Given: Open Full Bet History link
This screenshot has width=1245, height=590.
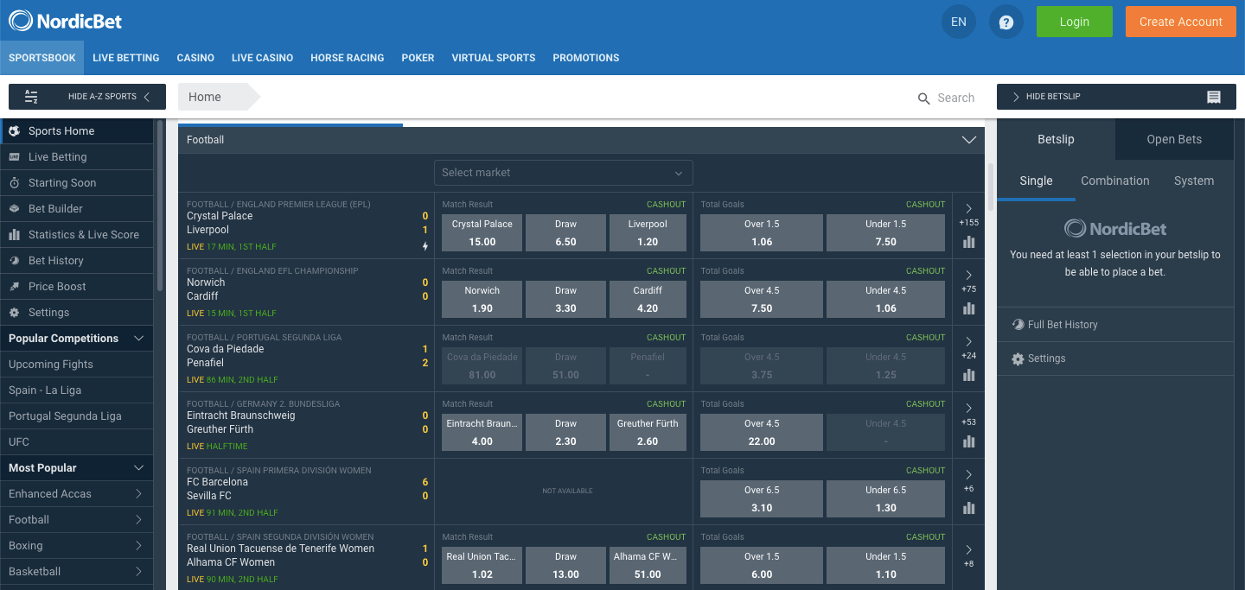Looking at the screenshot, I should click(x=1063, y=325).
